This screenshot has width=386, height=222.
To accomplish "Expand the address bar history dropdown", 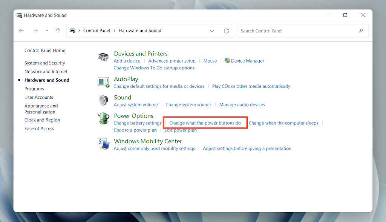I will (212, 31).
